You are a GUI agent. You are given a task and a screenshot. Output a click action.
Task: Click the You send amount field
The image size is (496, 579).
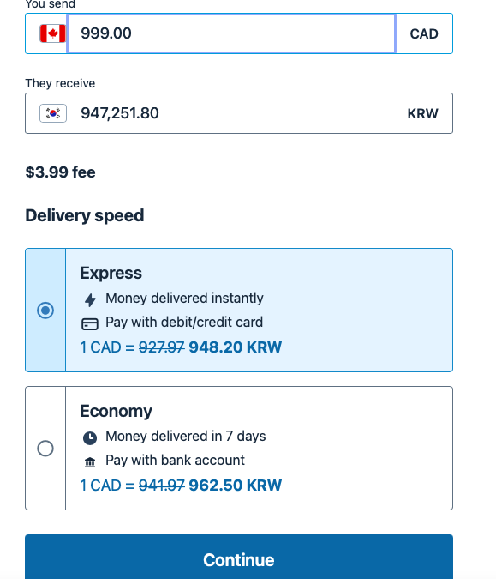click(x=231, y=33)
